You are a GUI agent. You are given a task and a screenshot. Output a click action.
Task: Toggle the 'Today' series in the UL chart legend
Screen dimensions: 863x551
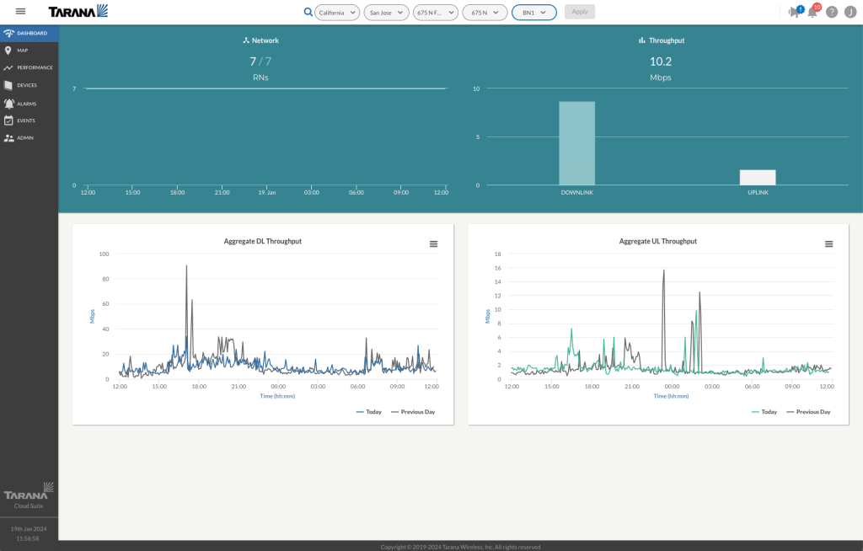pyautogui.click(x=764, y=412)
